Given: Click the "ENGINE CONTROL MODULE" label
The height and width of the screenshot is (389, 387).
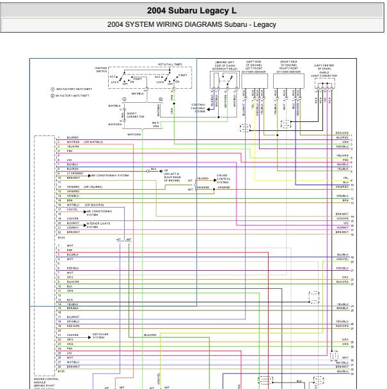Looking at the screenshot, I should tap(46, 381).
